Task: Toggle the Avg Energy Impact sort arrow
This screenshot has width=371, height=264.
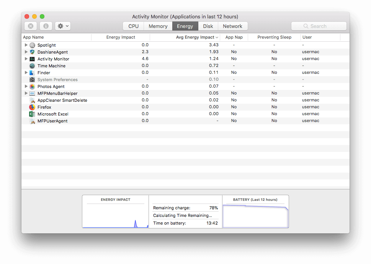Action: (x=217, y=37)
